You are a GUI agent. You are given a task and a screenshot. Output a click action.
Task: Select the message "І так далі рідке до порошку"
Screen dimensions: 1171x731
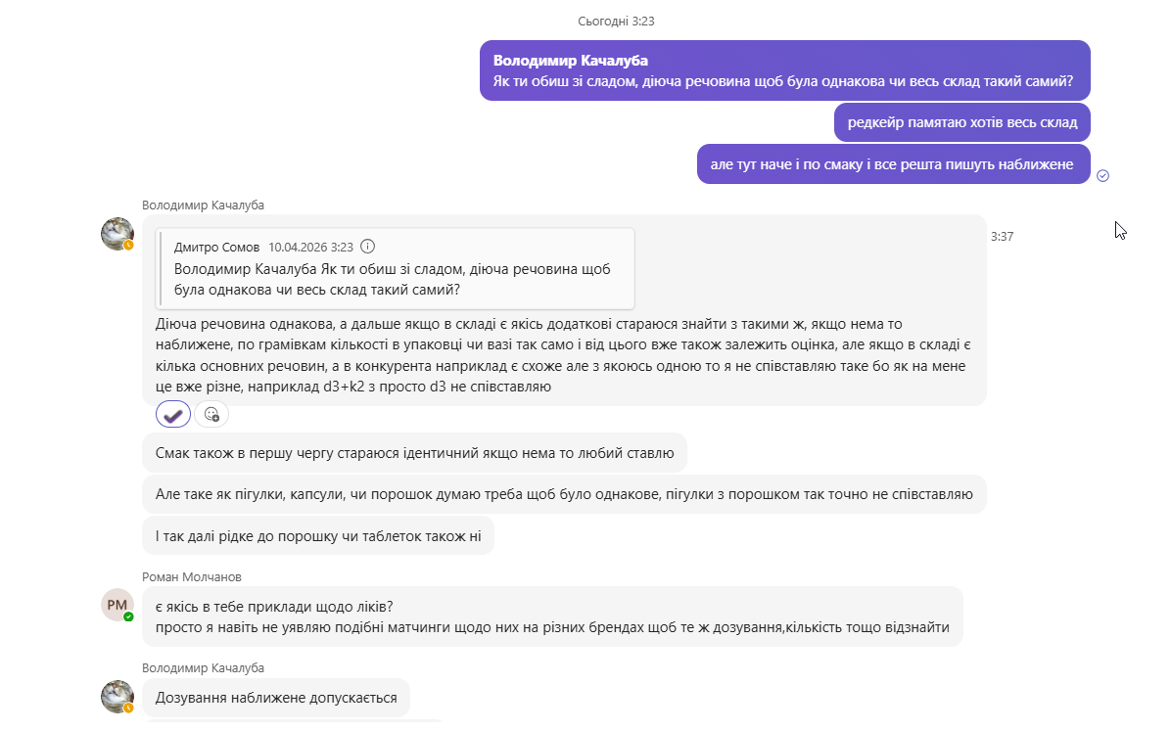pos(318,536)
